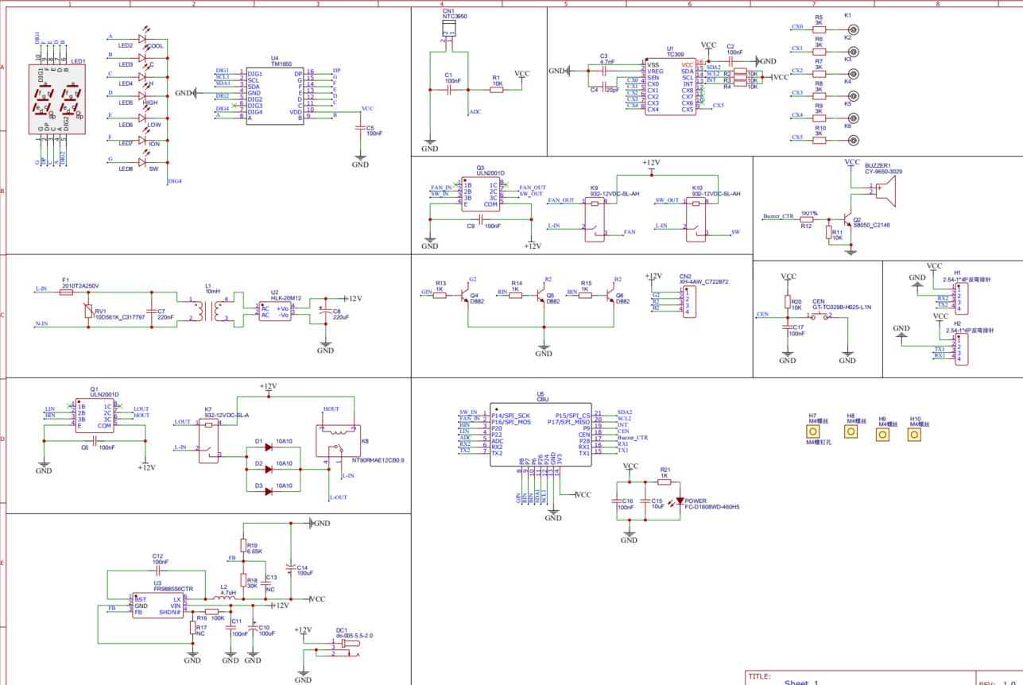Click the K6 touch pad symbol
The height and width of the screenshot is (685, 1023).
(854, 140)
